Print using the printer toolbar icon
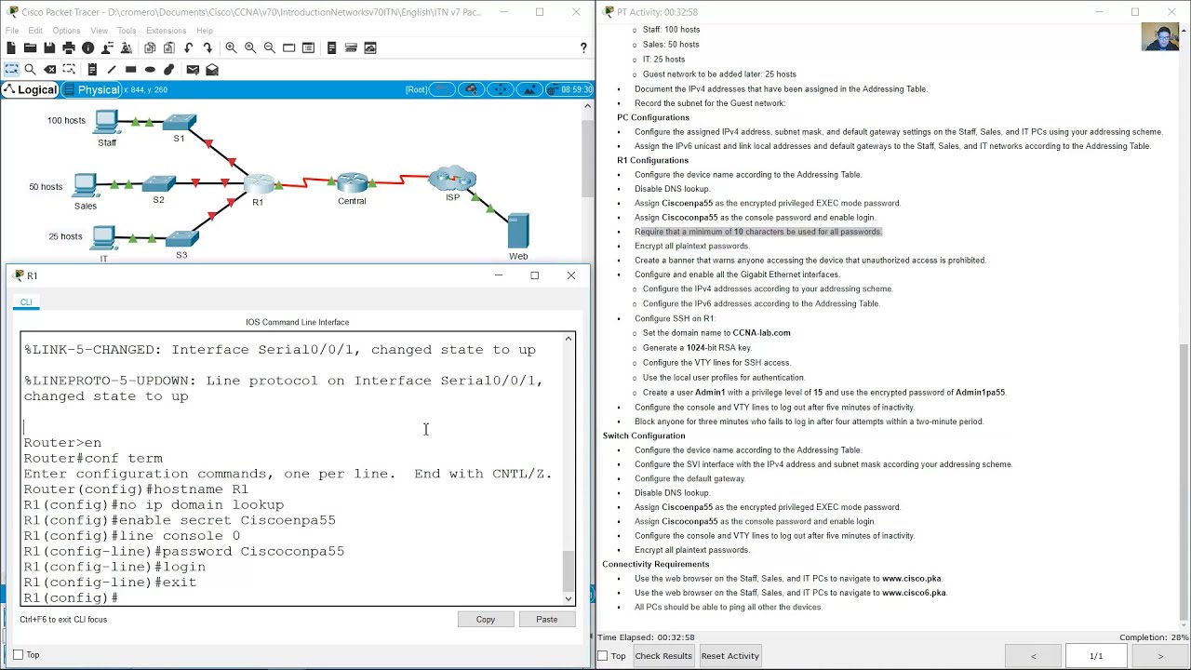Screen dimensions: 1191x670 69,47
